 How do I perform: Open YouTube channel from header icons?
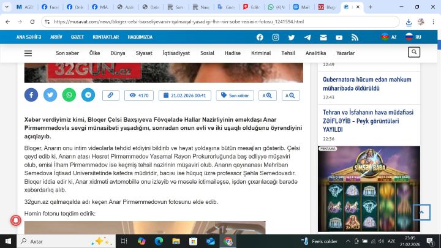[x=339, y=37]
